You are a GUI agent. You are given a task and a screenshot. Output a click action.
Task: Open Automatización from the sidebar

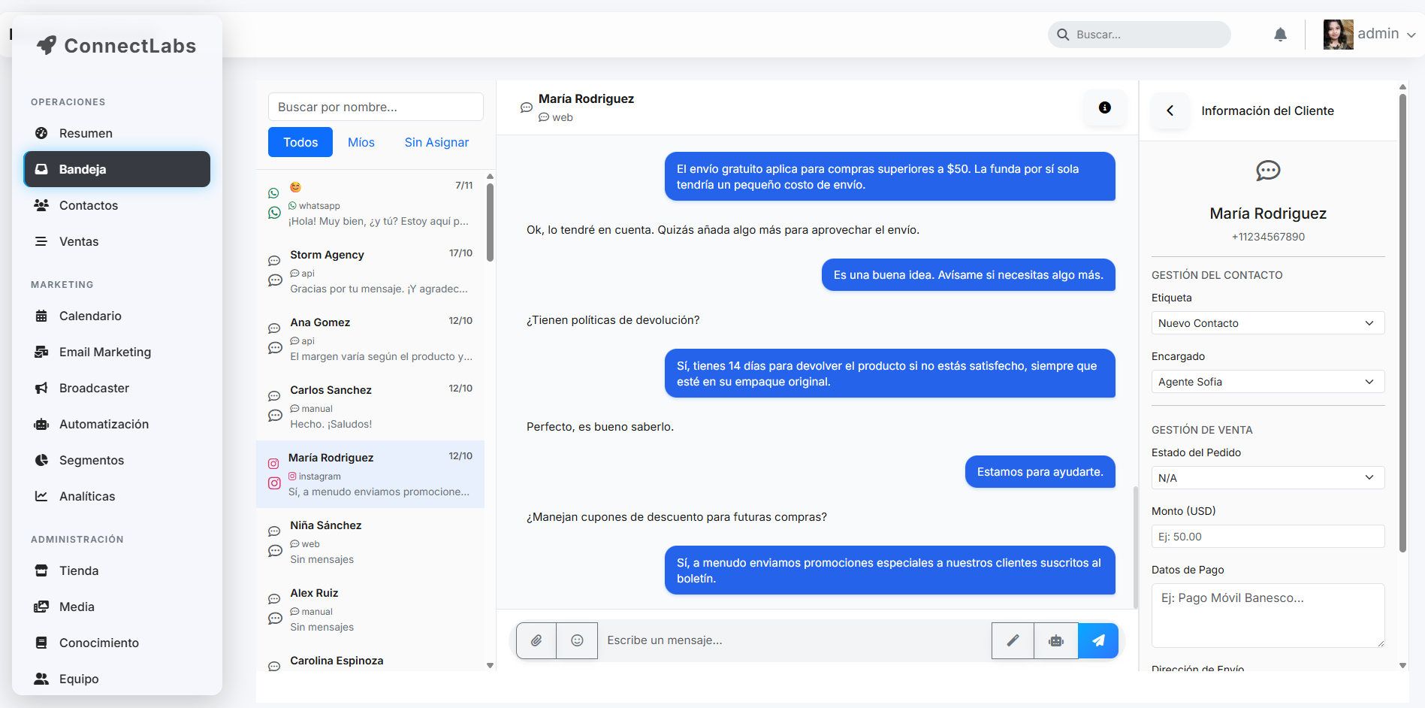coord(104,424)
